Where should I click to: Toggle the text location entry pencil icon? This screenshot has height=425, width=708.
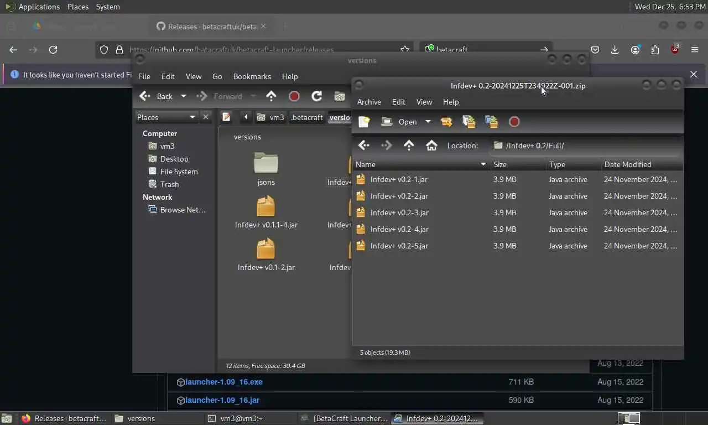point(226,117)
